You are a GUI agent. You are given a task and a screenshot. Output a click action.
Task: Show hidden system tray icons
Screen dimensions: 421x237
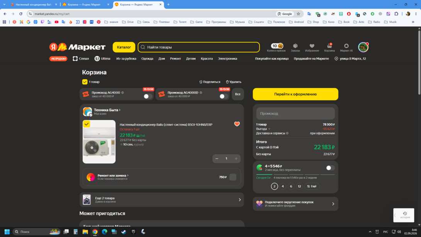coord(370,232)
